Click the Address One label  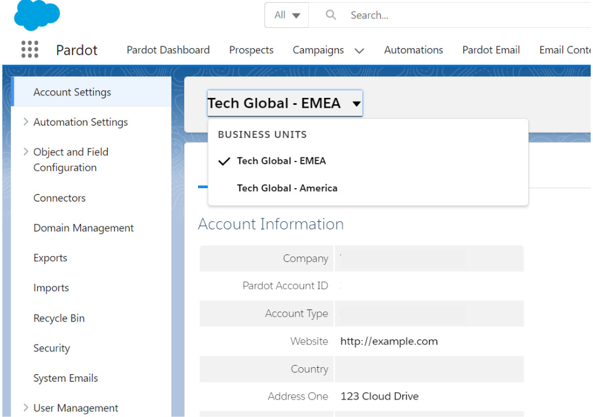(298, 396)
